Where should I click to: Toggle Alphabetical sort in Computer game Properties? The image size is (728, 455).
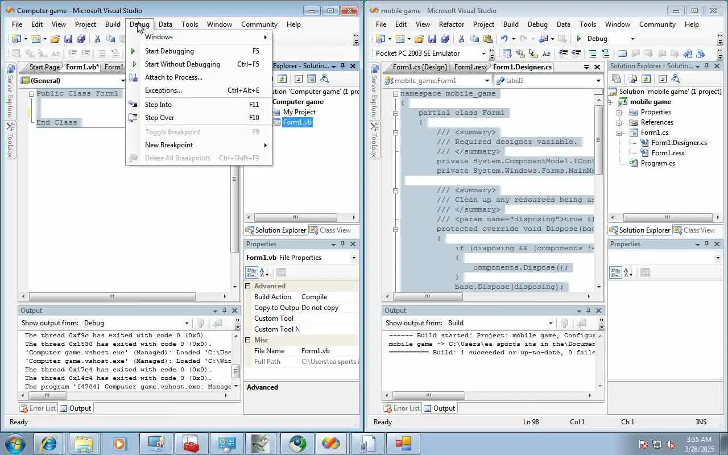[x=264, y=272]
